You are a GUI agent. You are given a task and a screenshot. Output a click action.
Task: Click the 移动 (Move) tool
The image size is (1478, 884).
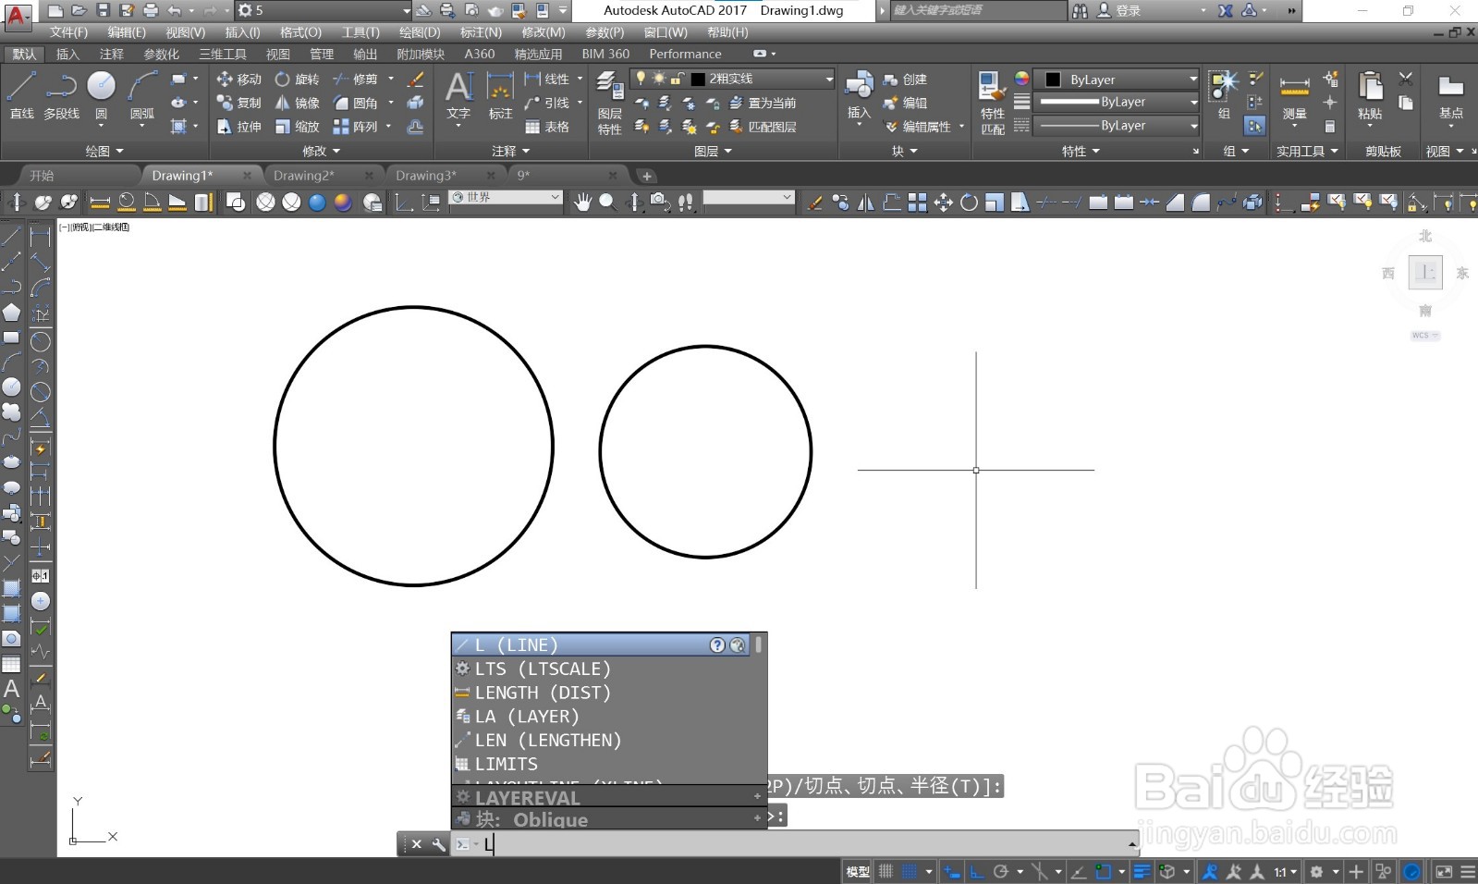pos(238,80)
